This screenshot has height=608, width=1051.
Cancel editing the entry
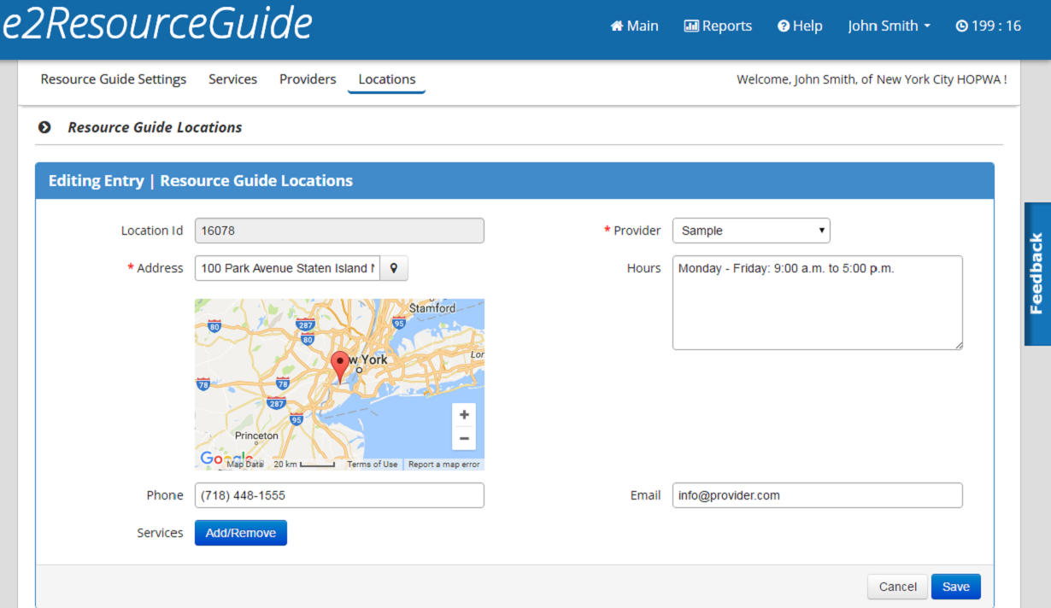click(897, 587)
